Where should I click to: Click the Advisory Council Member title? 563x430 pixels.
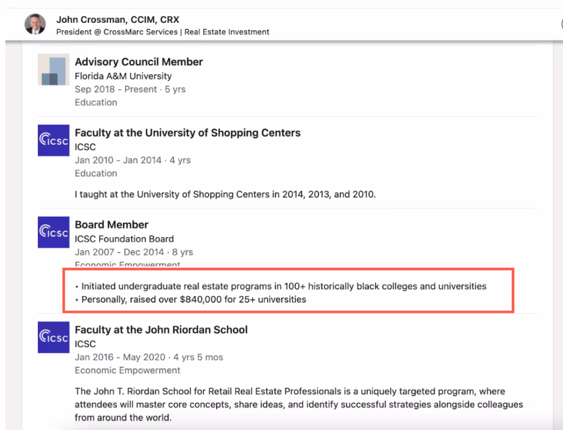pos(139,62)
